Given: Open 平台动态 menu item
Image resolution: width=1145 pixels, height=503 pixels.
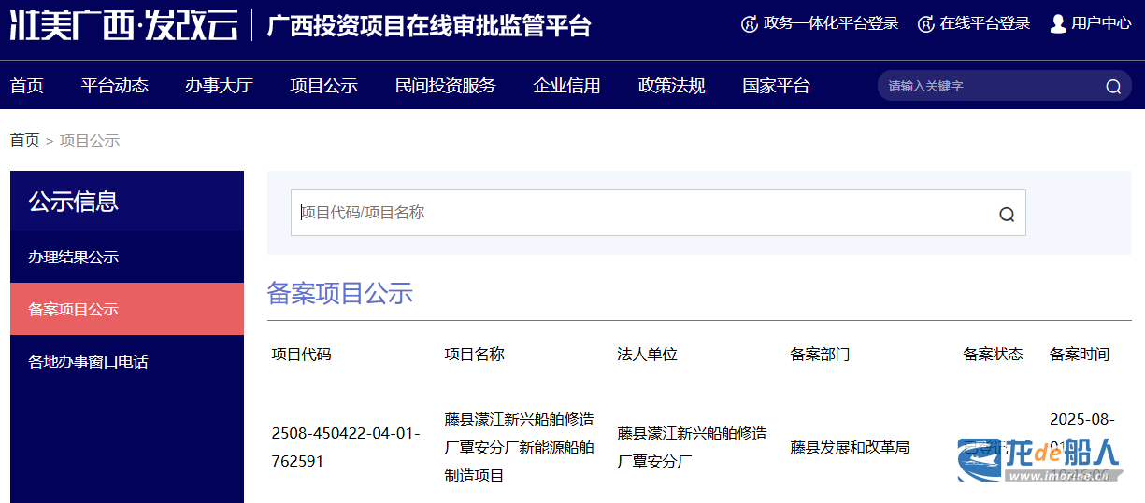Looking at the screenshot, I should tap(114, 86).
